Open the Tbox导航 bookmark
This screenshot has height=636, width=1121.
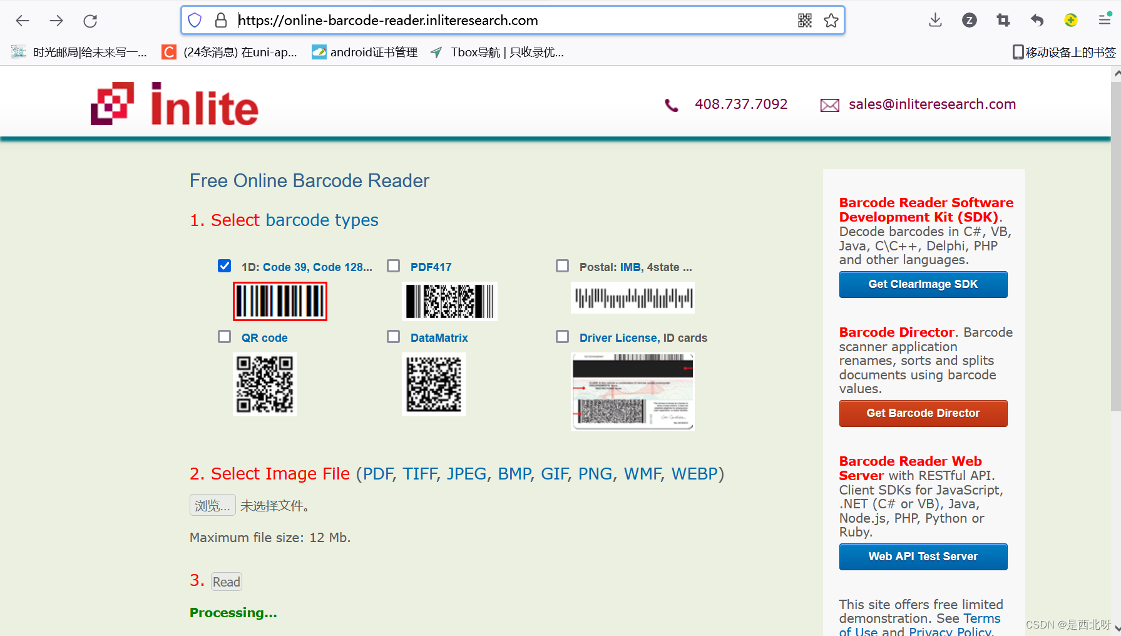[x=498, y=53]
